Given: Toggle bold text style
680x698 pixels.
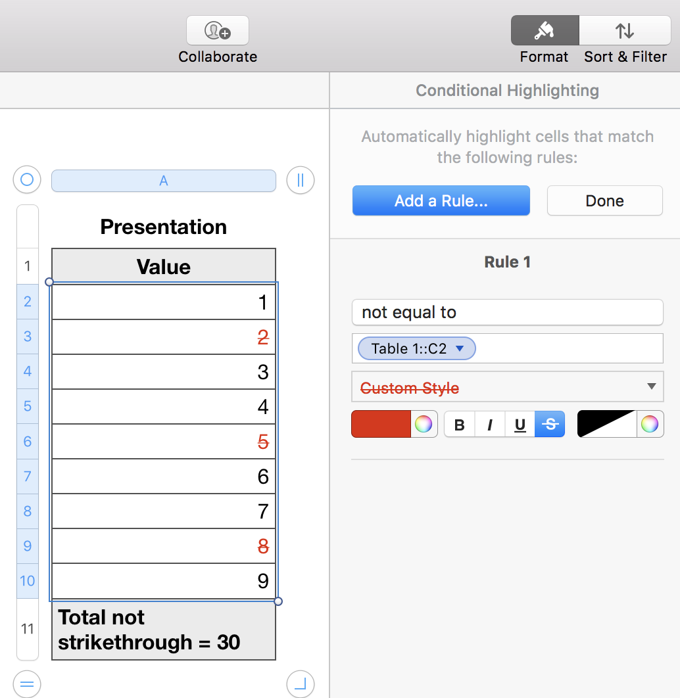Looking at the screenshot, I should pyautogui.click(x=460, y=425).
